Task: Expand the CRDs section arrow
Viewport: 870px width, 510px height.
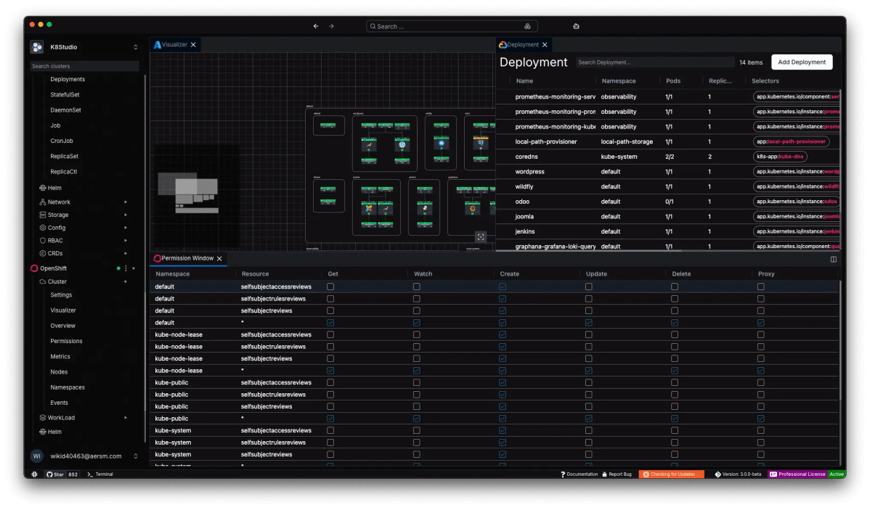Action: click(126, 253)
